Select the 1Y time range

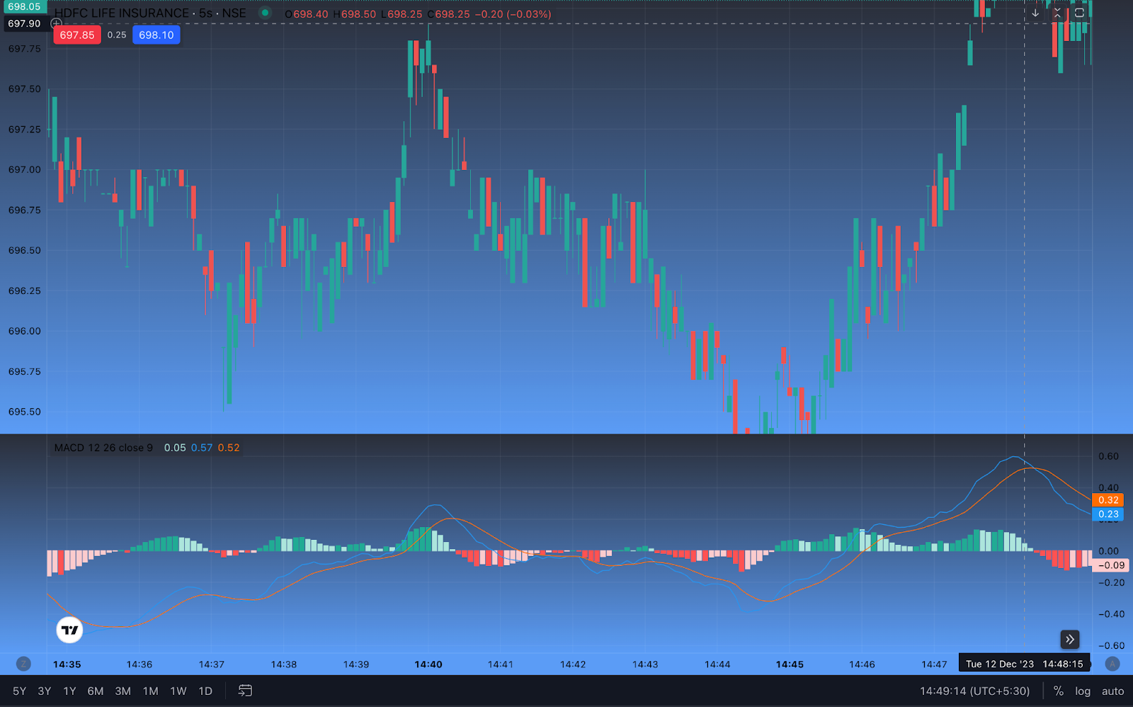(69, 691)
